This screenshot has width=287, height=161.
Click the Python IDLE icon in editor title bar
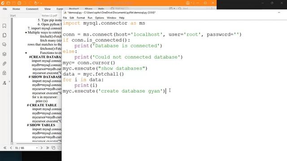click(65, 13)
